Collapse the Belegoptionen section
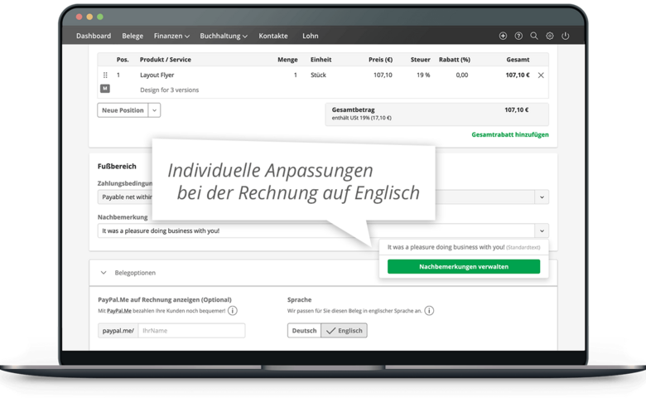 pos(104,272)
